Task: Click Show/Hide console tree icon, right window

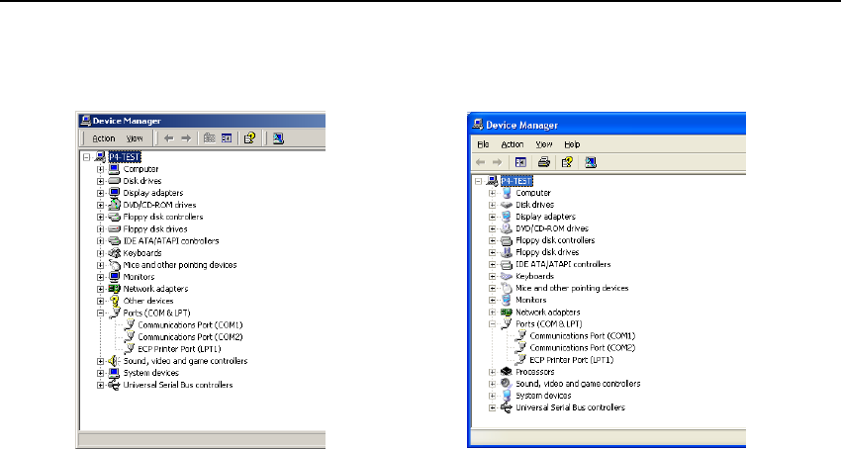Action: 520,162
